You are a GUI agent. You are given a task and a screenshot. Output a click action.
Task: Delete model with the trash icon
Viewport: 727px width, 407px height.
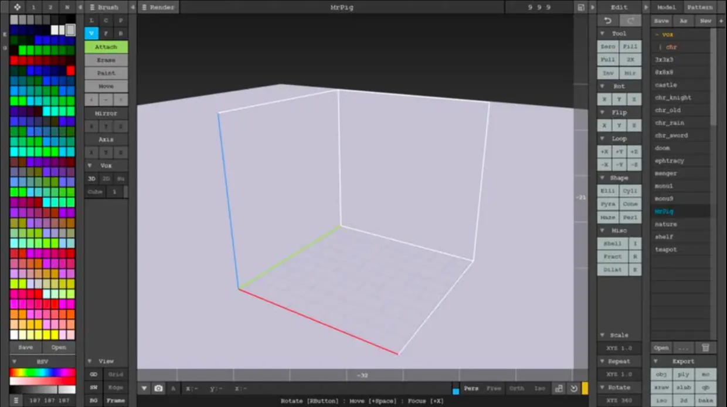tap(706, 348)
